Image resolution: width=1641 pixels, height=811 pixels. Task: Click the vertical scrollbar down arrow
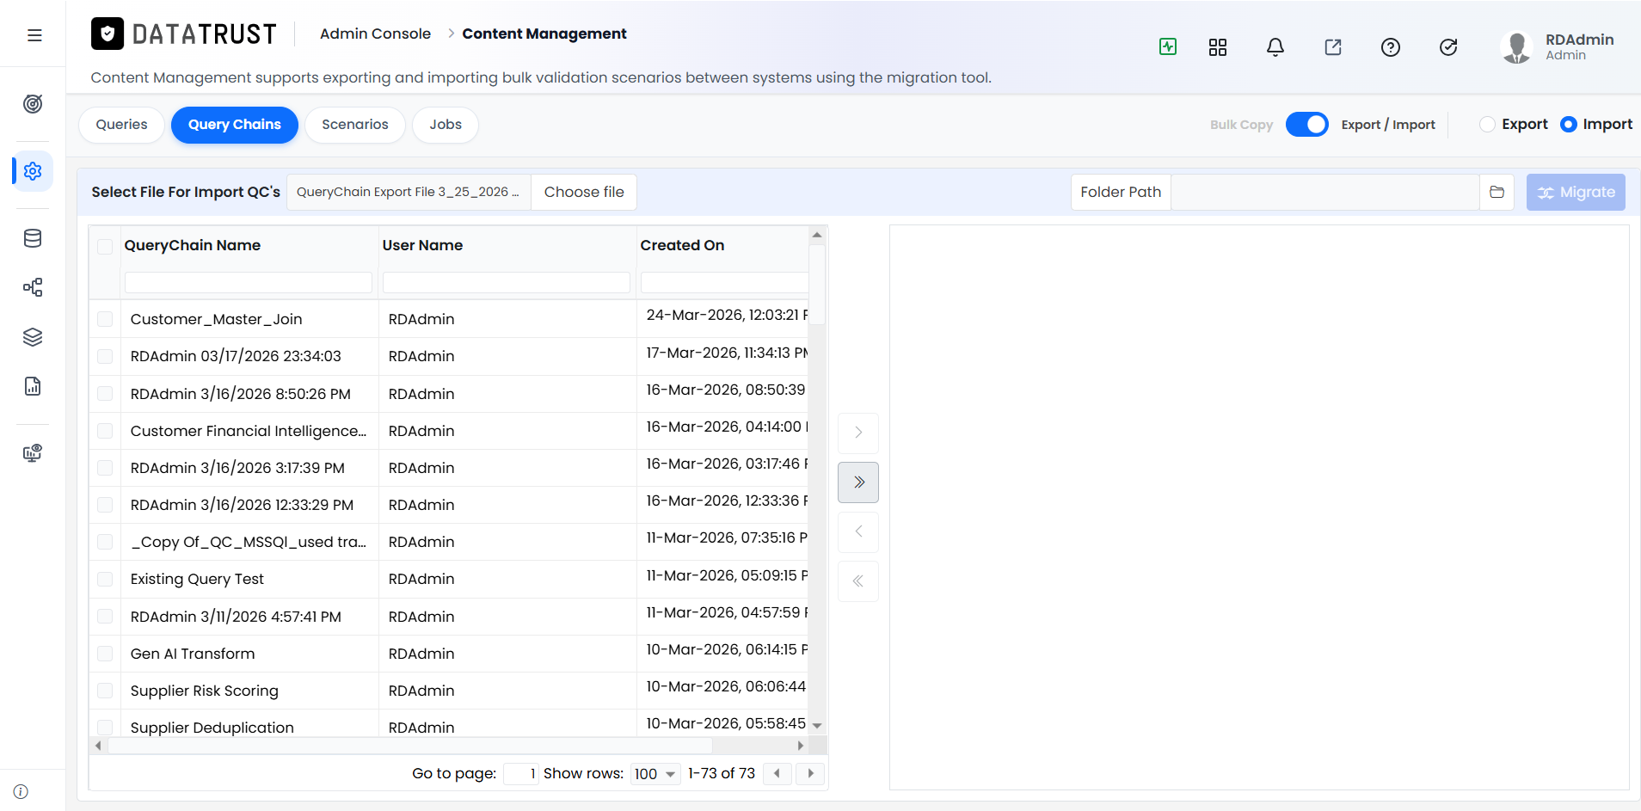(x=817, y=726)
